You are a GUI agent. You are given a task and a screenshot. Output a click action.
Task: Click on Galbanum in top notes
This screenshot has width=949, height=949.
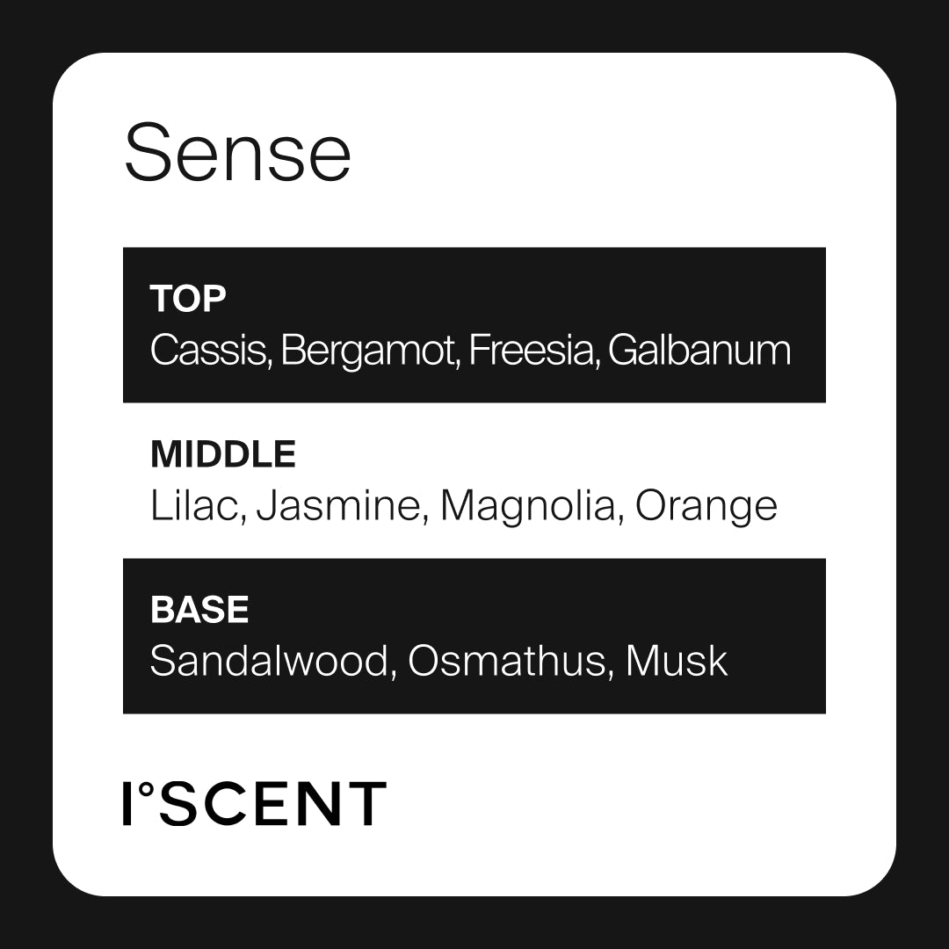(699, 351)
